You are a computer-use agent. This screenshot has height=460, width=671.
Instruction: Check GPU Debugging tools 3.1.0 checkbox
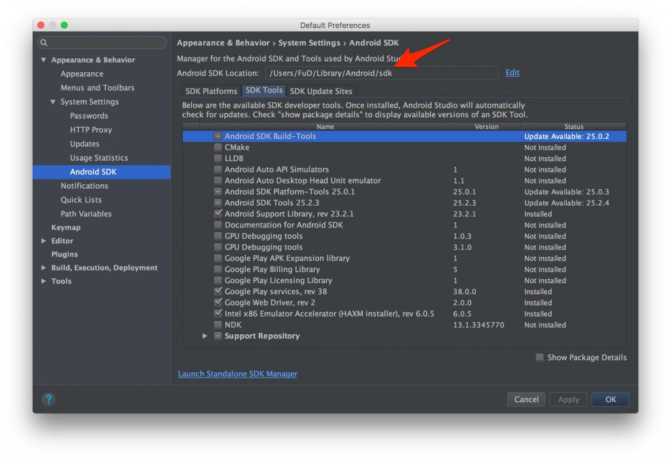[x=218, y=247]
